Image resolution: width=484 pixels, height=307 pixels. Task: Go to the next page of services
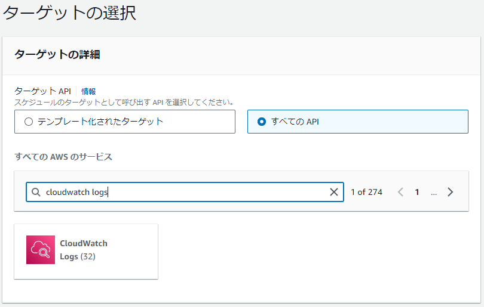pos(451,192)
